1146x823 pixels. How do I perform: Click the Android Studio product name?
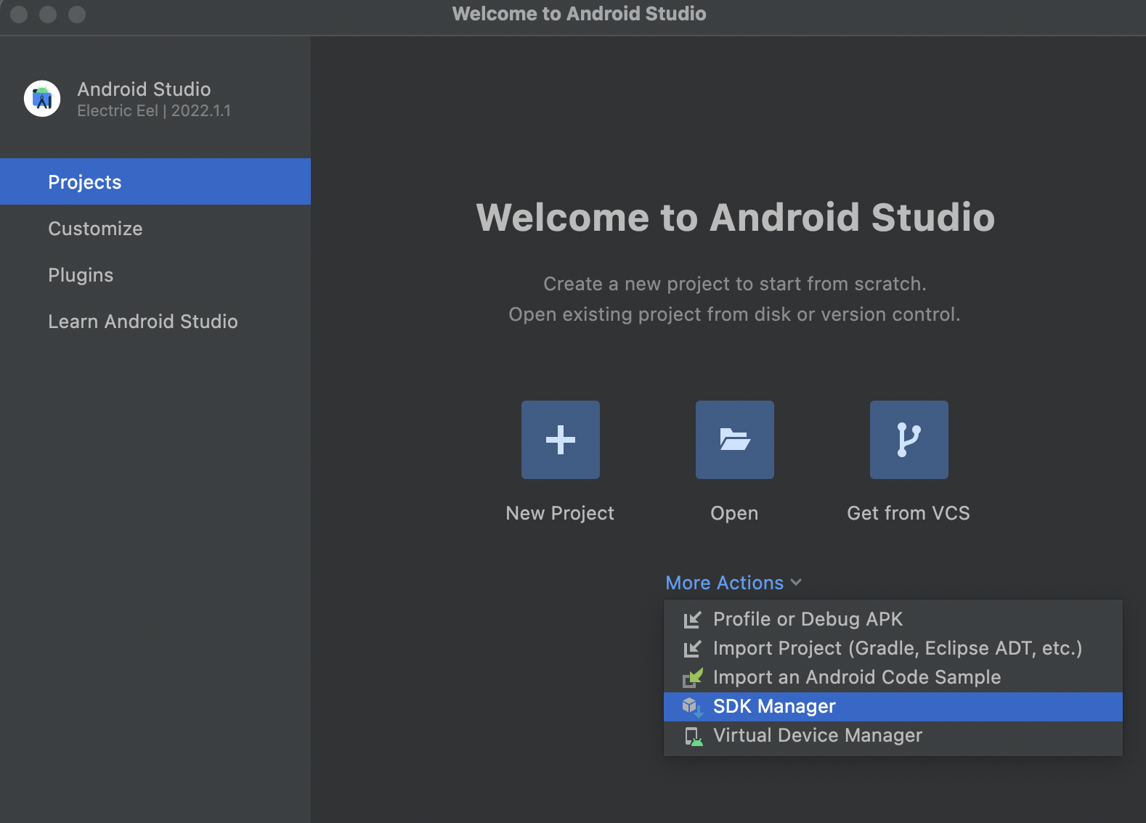(x=145, y=89)
